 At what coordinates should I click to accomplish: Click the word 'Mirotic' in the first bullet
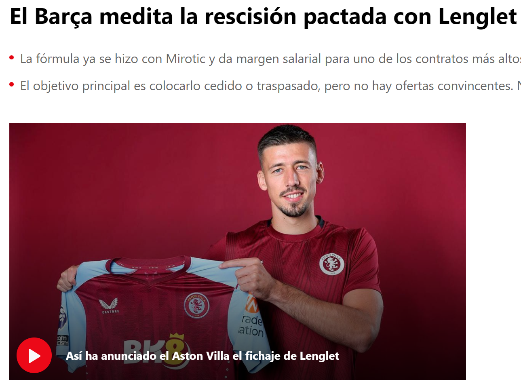pos(186,59)
